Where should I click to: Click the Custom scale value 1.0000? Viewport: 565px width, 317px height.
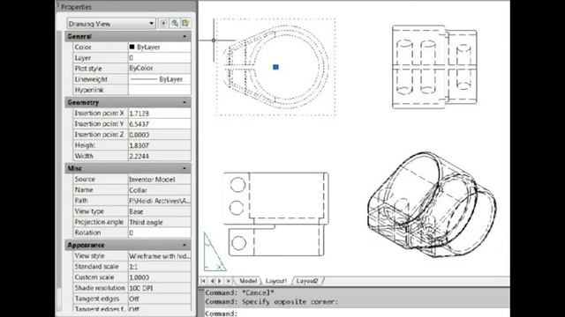160,278
